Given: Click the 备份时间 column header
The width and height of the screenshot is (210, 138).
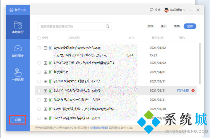Looking at the screenshot, I should pos(157,38).
